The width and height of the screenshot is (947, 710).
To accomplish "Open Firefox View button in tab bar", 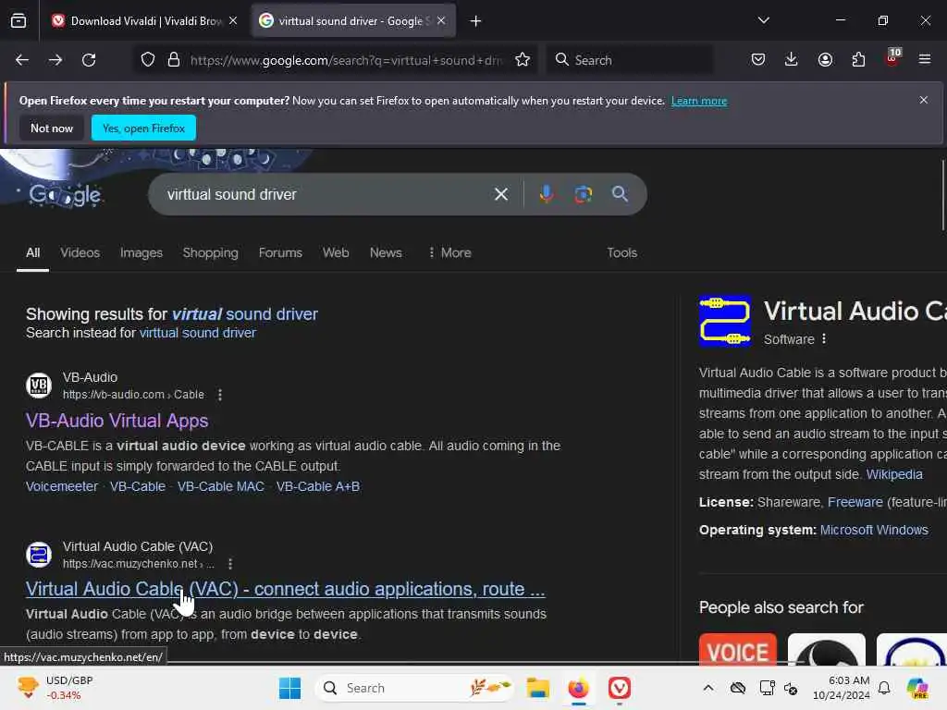I will pos(18,21).
